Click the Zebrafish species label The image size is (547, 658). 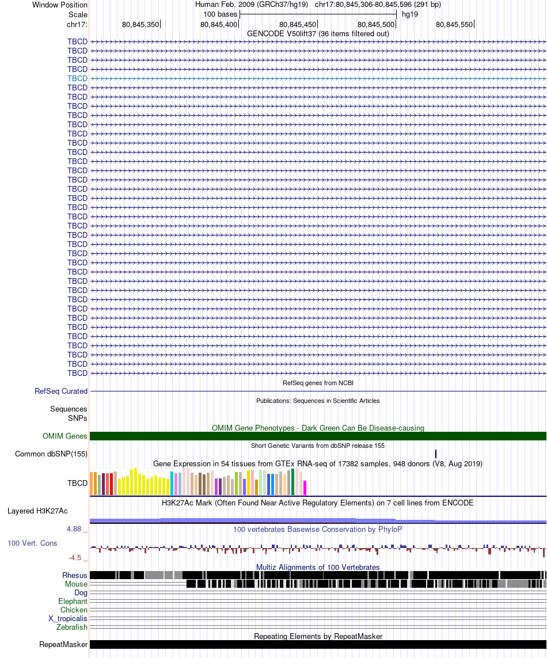click(x=72, y=627)
